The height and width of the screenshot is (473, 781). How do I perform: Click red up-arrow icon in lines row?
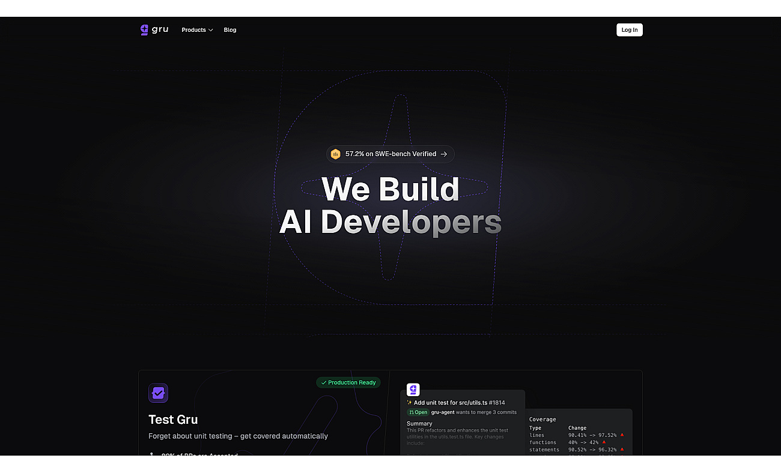pyautogui.click(x=622, y=435)
